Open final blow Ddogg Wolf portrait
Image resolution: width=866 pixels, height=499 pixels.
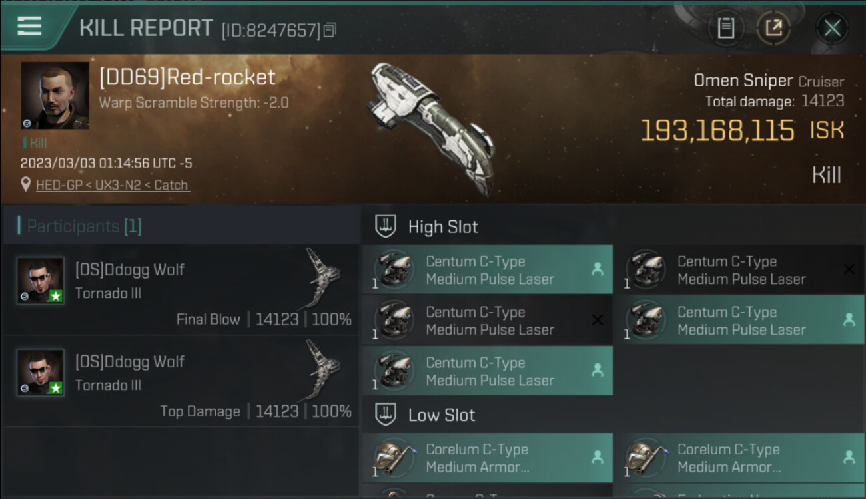point(41,281)
